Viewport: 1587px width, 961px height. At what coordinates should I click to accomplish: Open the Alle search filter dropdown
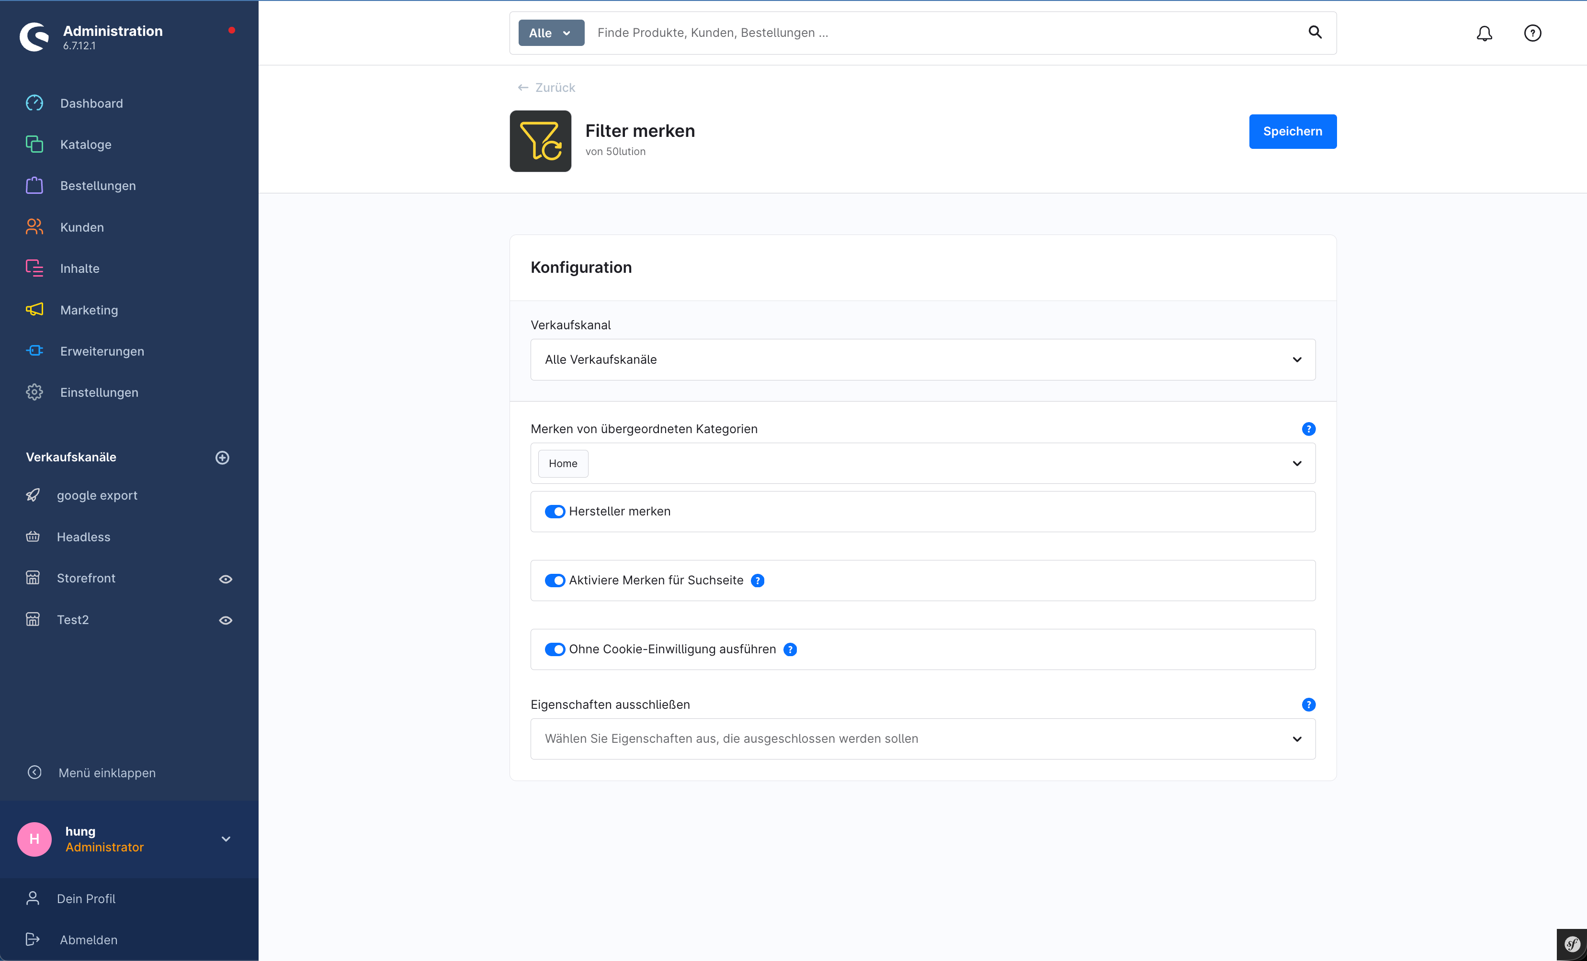551,33
